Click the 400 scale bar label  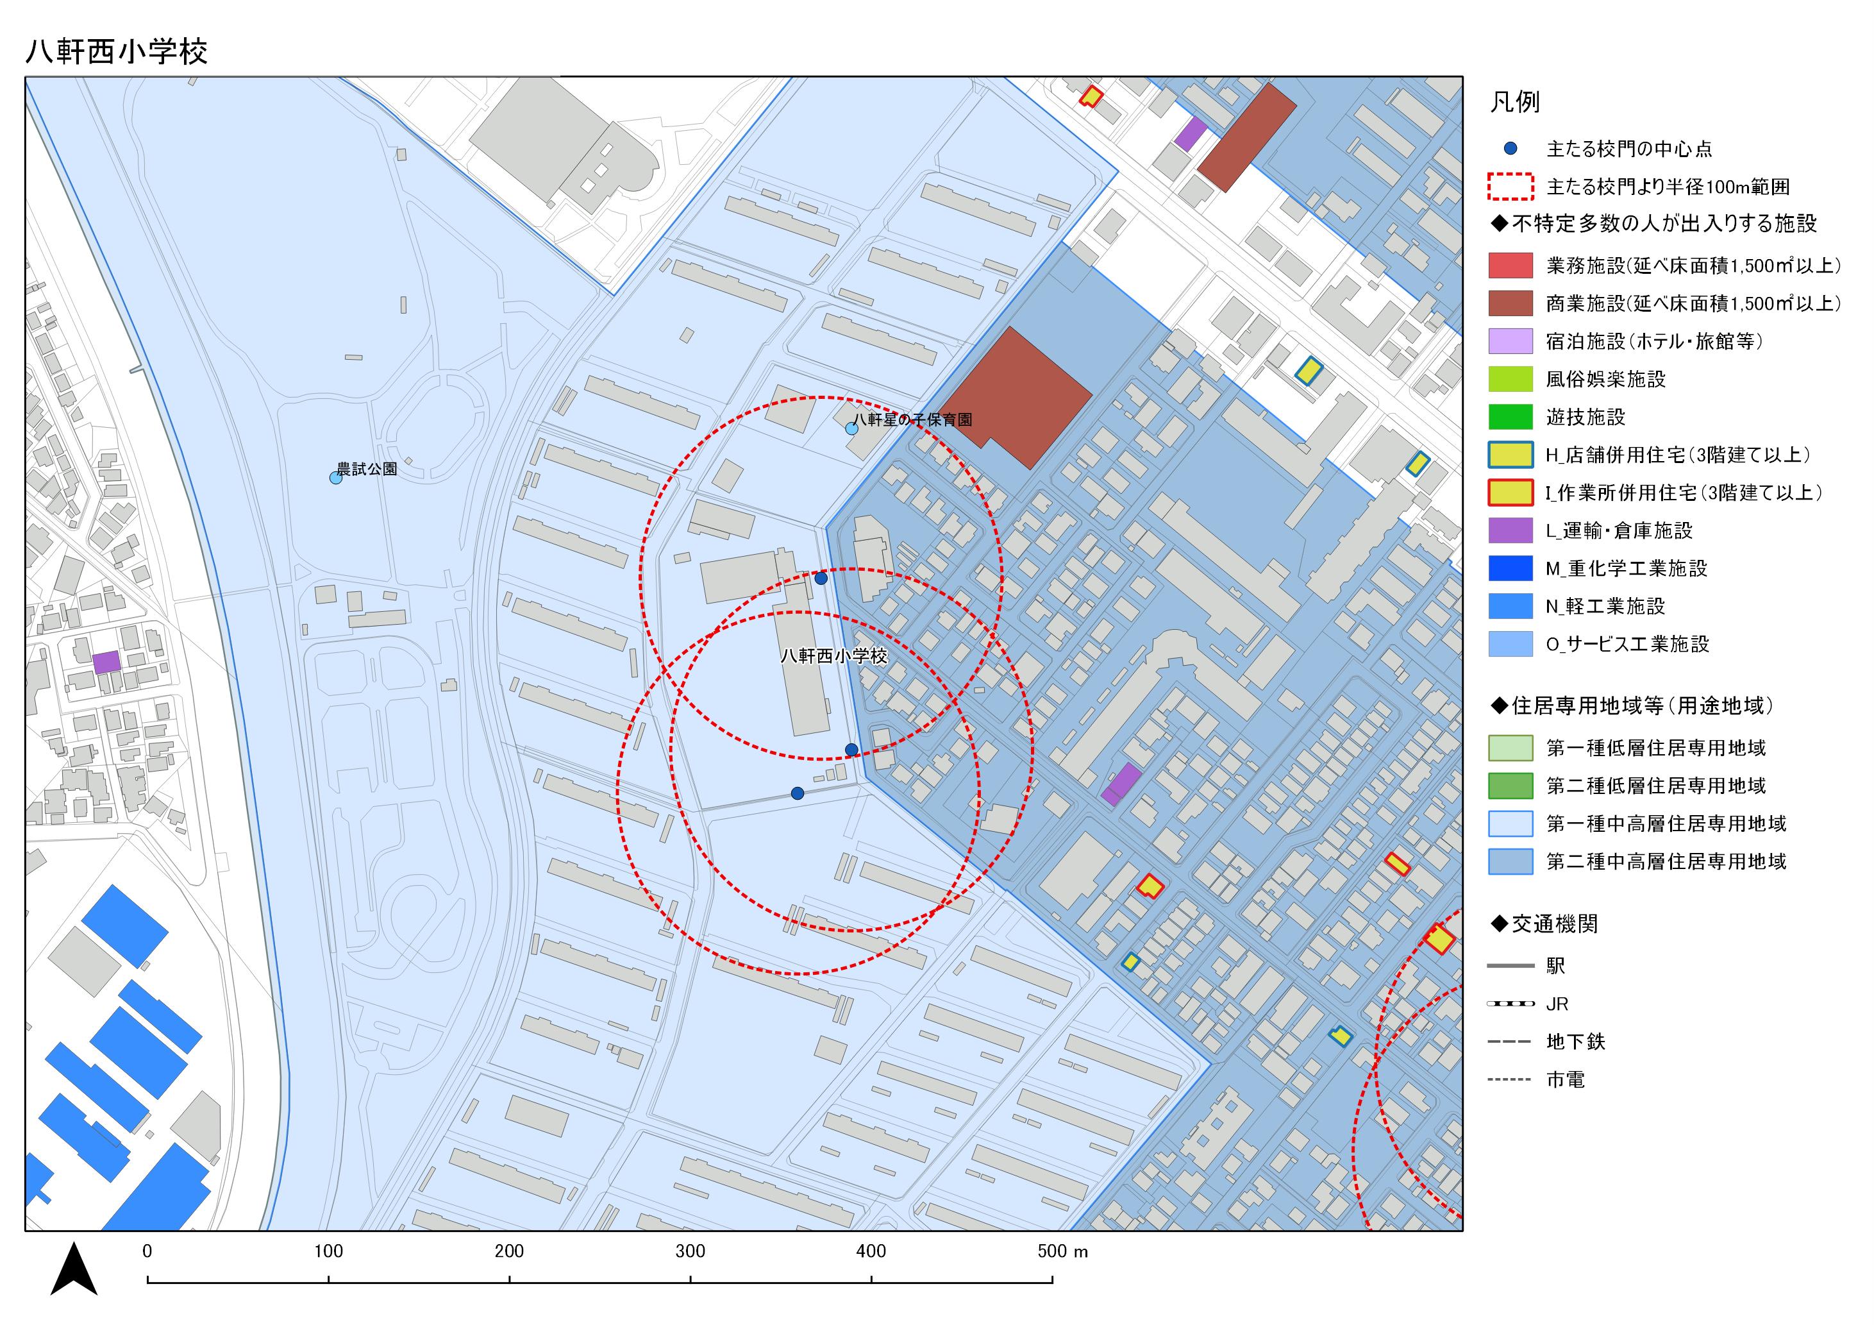pos(872,1251)
